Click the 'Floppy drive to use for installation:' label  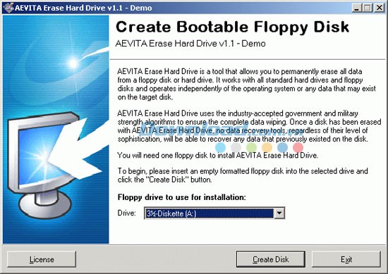tap(182, 197)
